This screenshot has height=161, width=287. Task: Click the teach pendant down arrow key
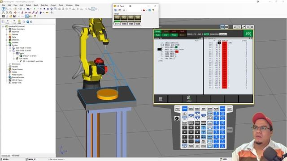[197, 118]
